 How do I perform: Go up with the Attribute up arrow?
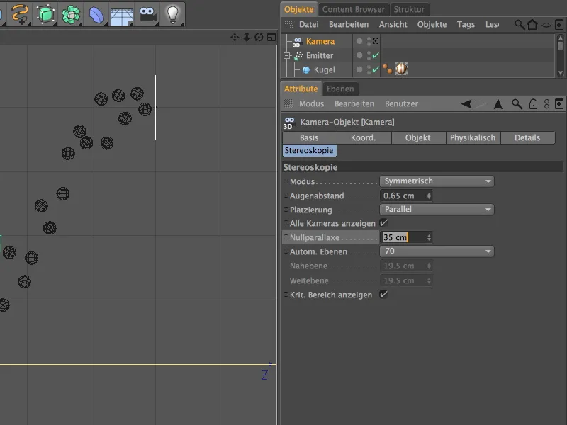click(x=498, y=104)
